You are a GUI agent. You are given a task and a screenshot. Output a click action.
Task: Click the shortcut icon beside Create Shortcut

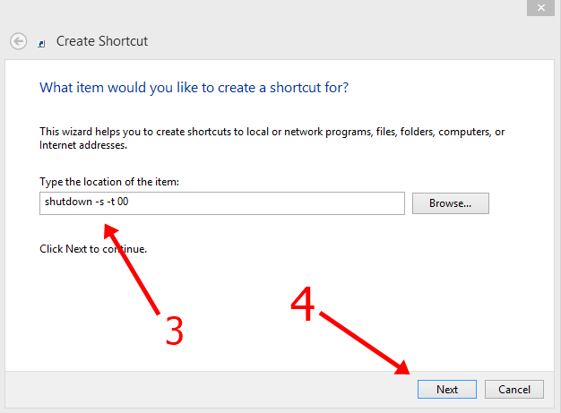tap(42, 42)
